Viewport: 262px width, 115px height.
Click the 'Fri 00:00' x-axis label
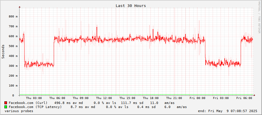click(197, 98)
